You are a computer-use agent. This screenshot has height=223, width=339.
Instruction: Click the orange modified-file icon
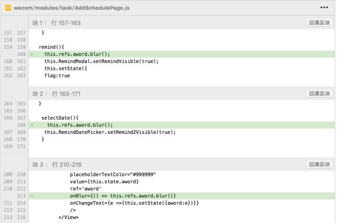coord(8,8)
